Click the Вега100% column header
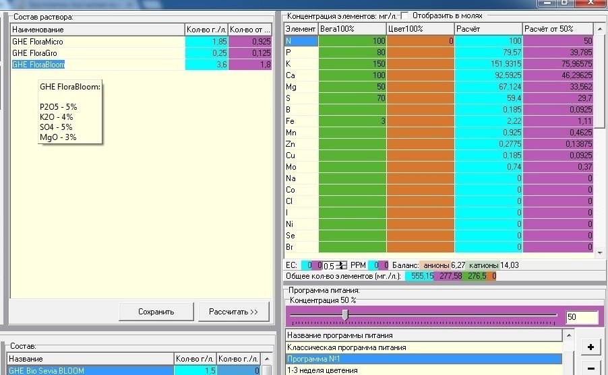The image size is (608, 375). [352, 29]
